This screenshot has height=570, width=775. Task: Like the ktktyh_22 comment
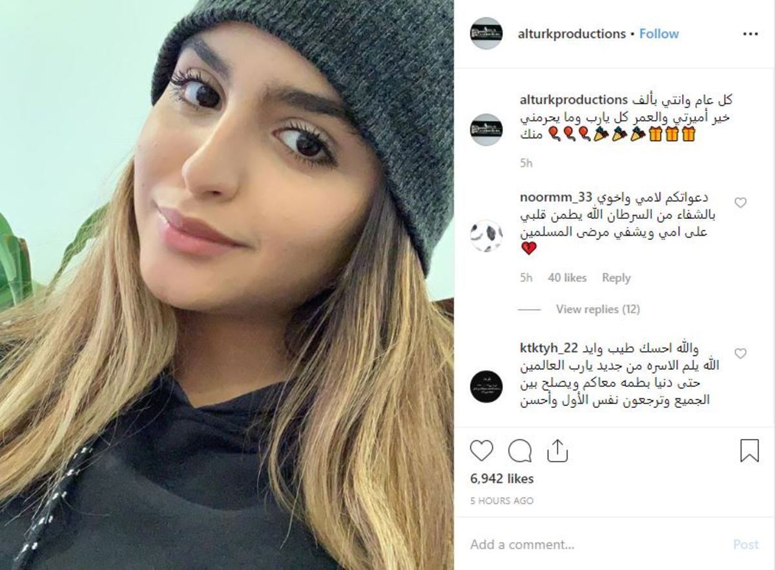click(741, 353)
